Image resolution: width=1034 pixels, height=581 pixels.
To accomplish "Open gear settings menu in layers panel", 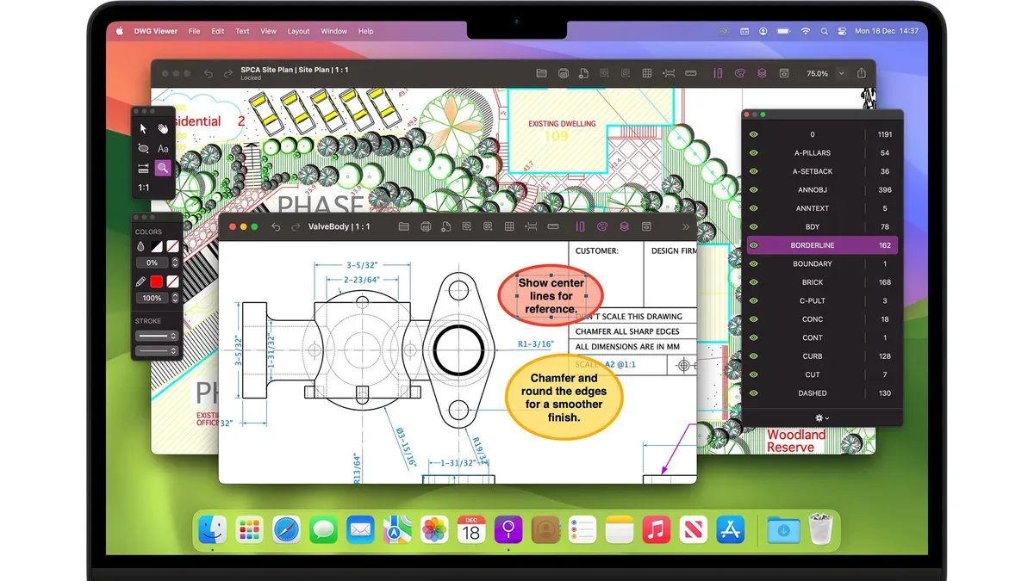I will [822, 417].
